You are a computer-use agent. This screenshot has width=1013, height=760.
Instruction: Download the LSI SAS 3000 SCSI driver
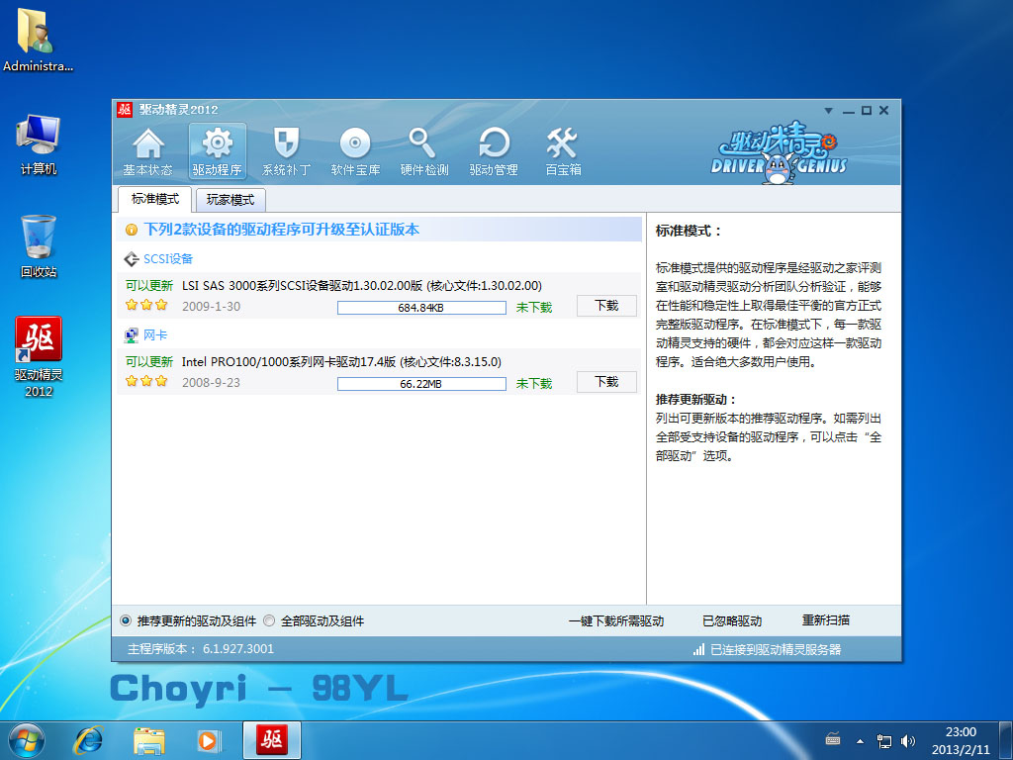click(x=606, y=306)
